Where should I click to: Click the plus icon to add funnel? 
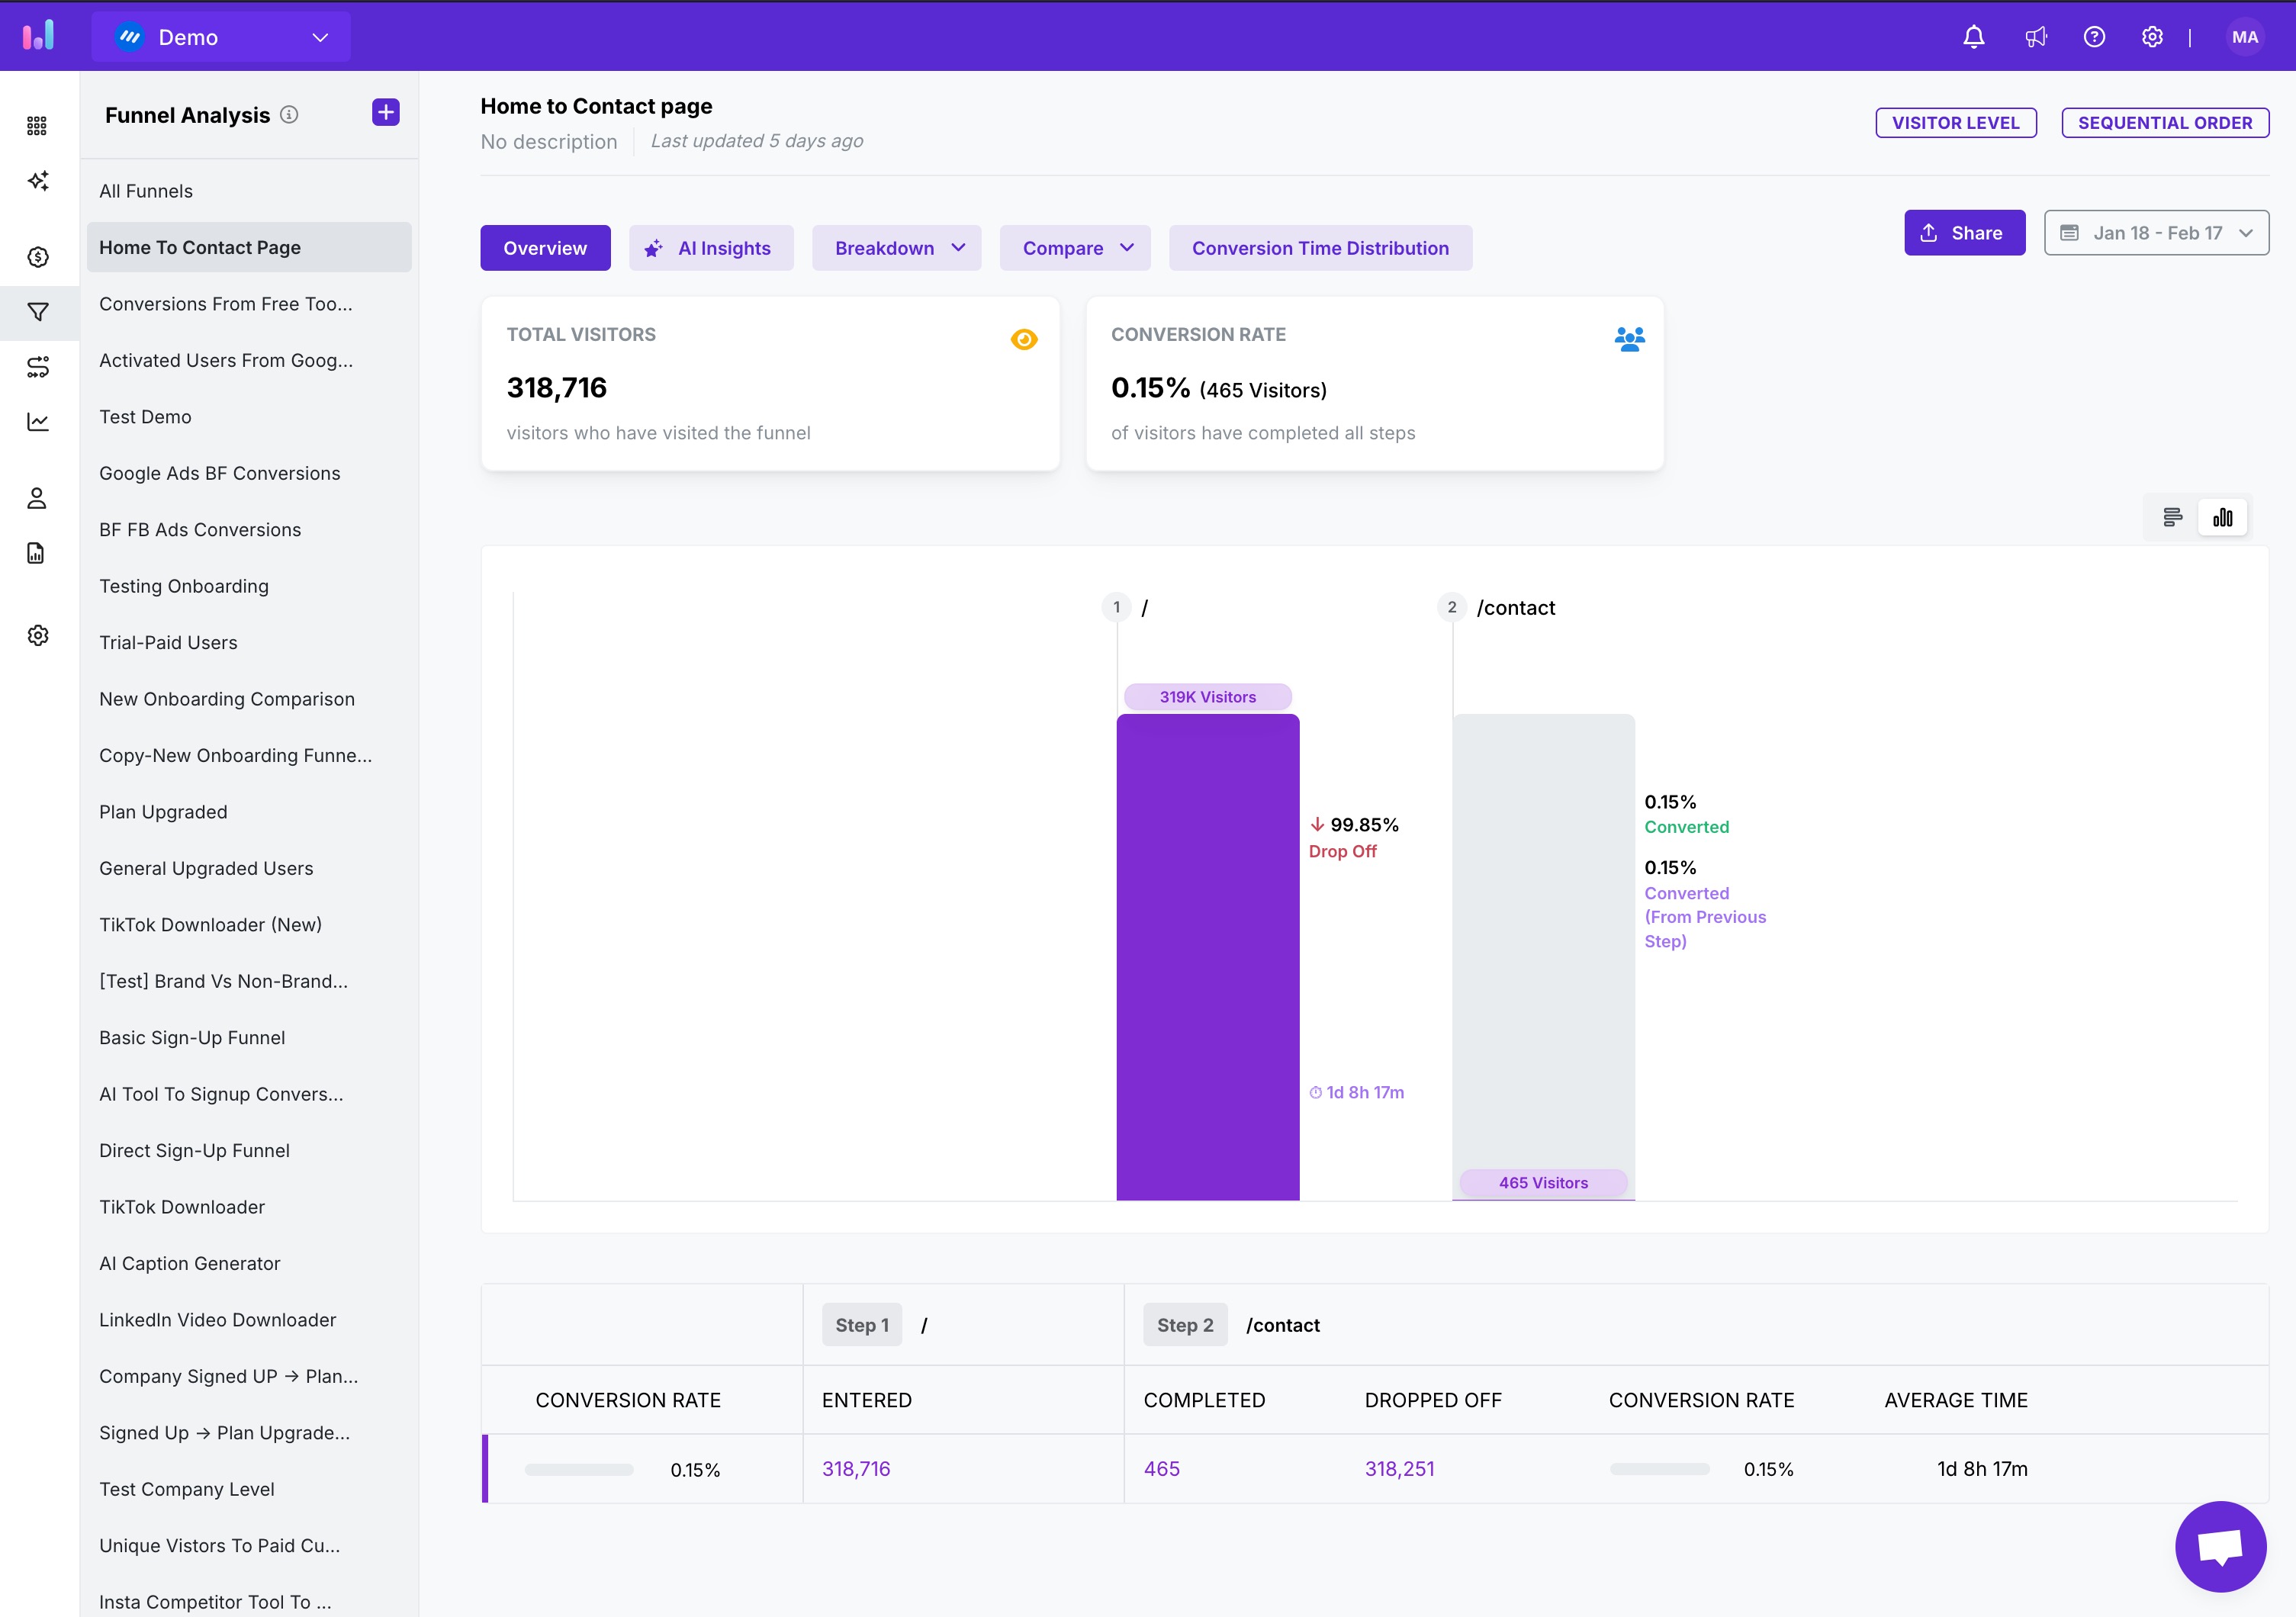[386, 113]
